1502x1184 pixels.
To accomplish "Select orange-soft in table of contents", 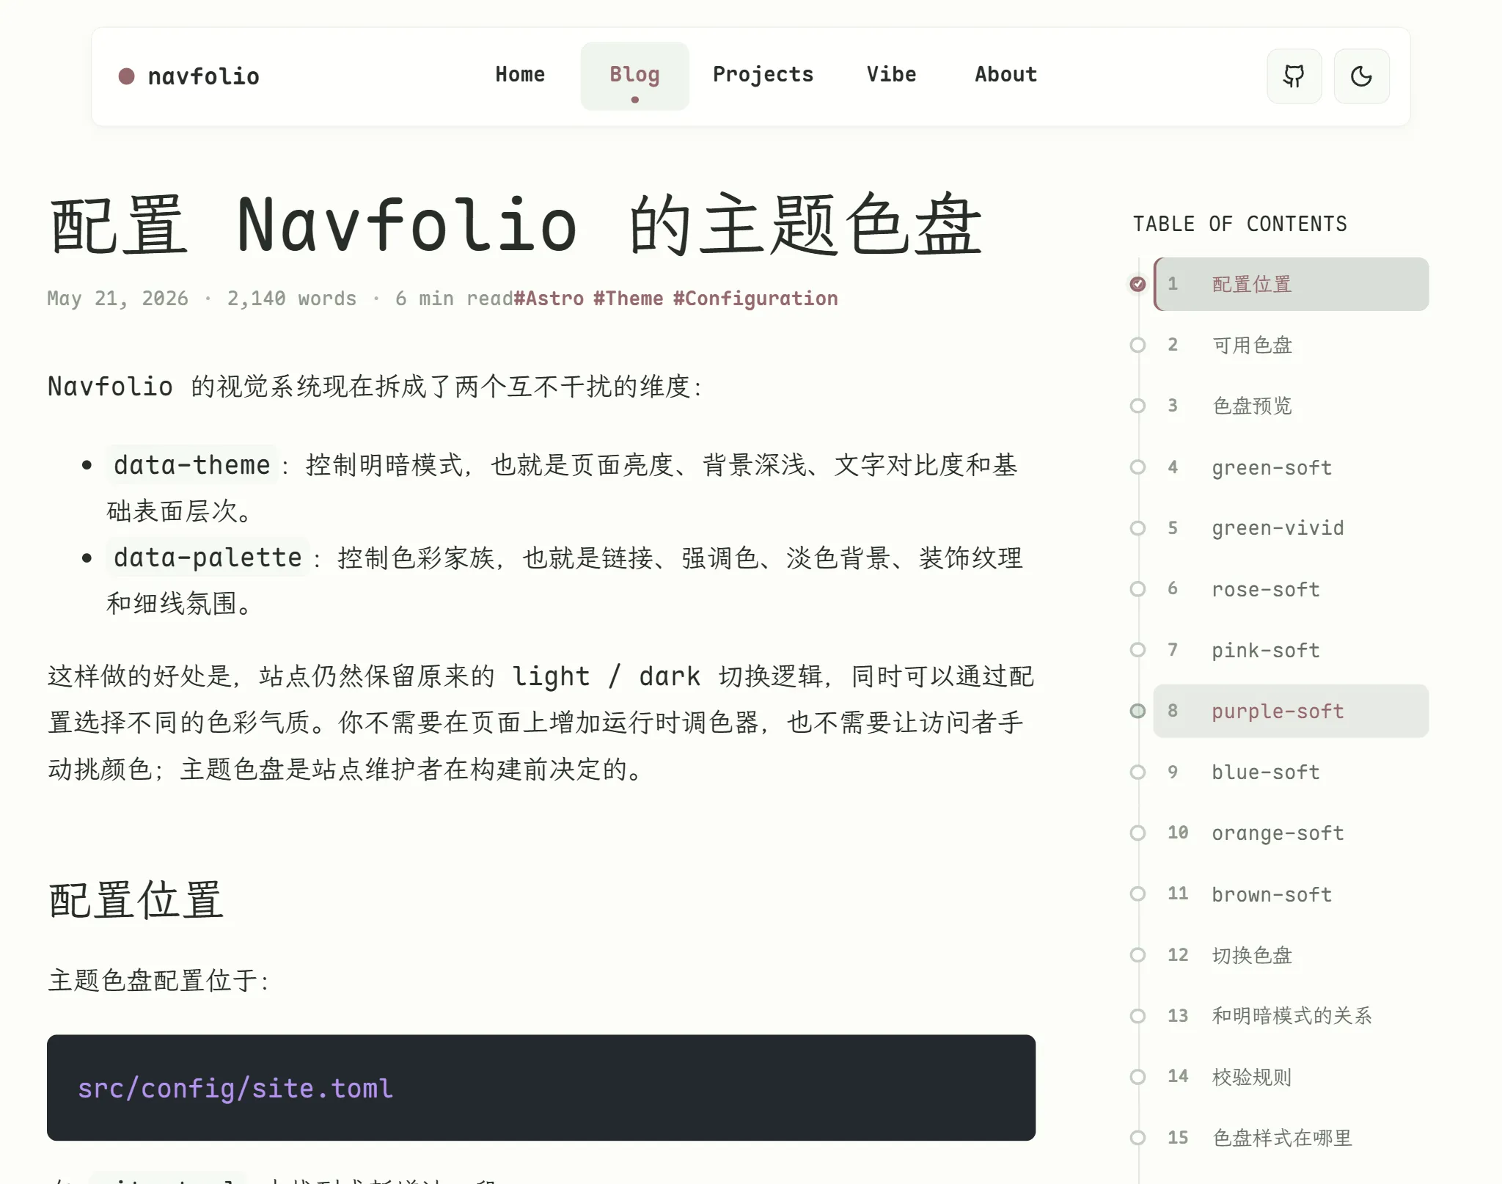I will point(1291,833).
